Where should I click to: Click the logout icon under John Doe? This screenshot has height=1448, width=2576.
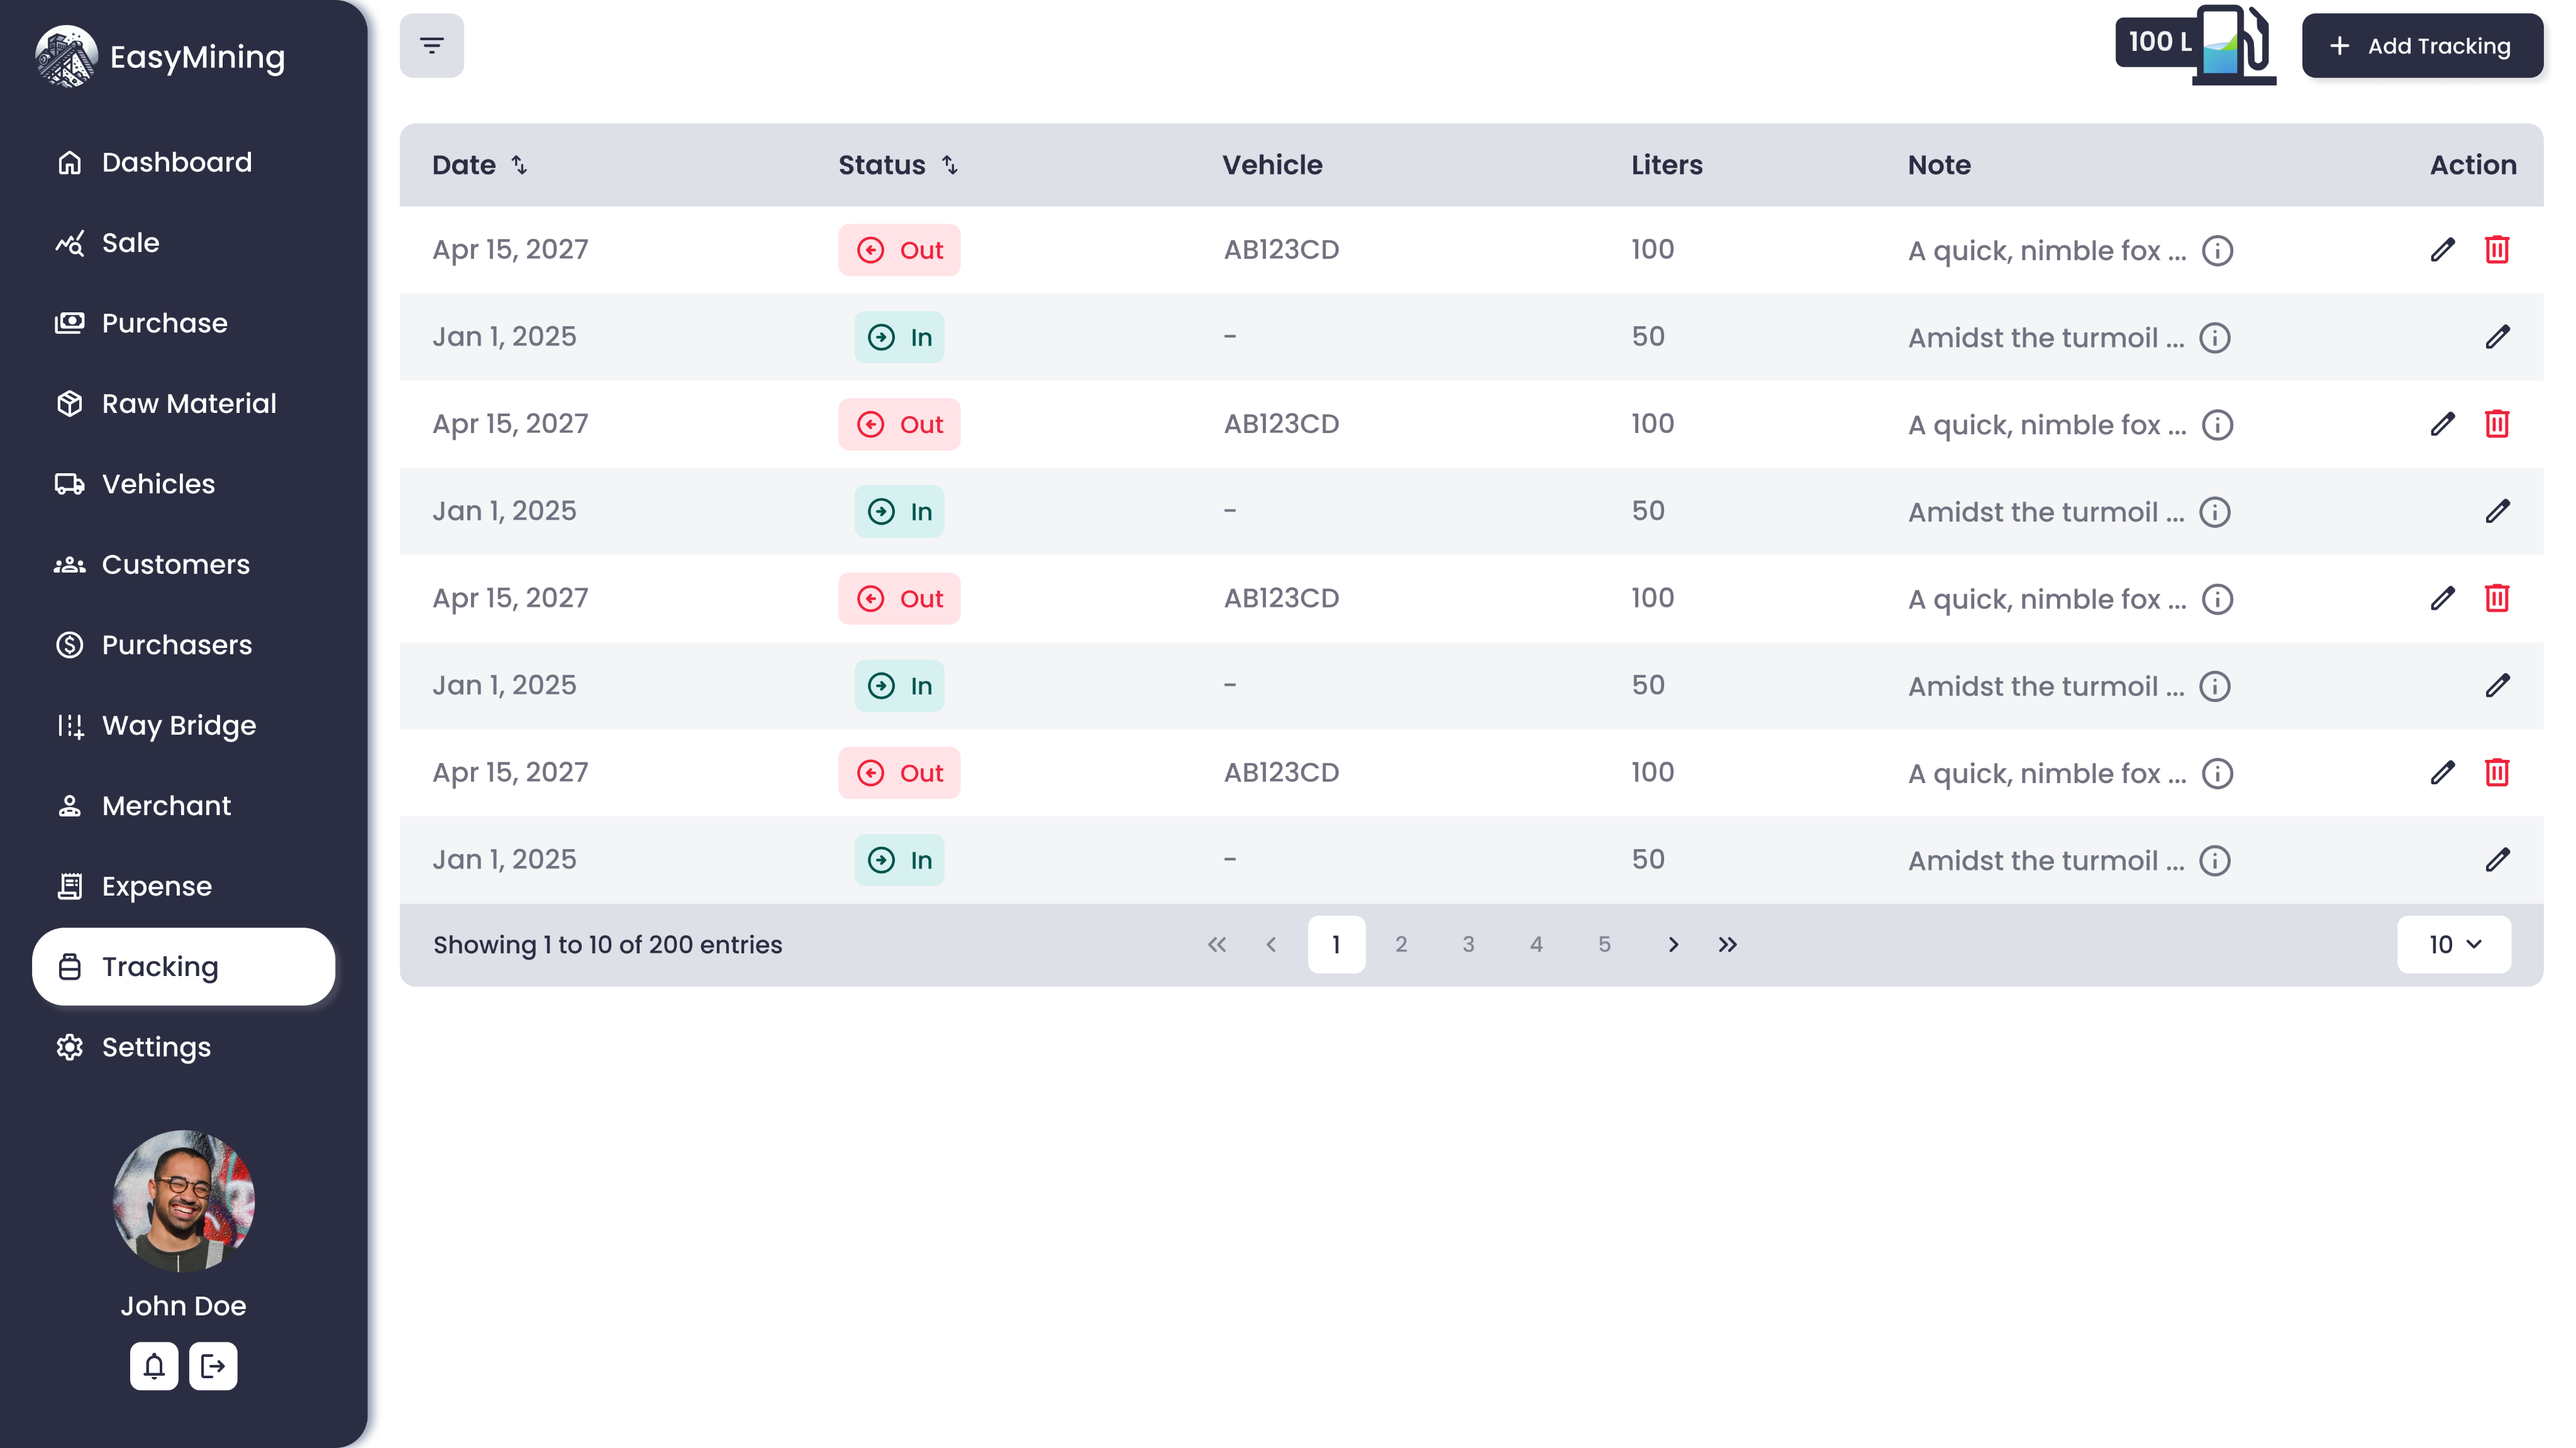pos(213,1366)
